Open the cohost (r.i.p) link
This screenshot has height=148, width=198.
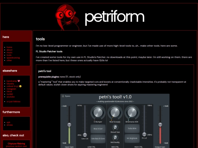tap(12, 86)
